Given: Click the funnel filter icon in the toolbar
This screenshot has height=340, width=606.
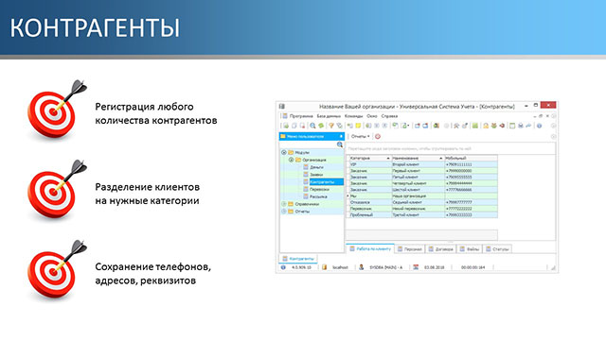Looking at the screenshot, I should point(331,126).
